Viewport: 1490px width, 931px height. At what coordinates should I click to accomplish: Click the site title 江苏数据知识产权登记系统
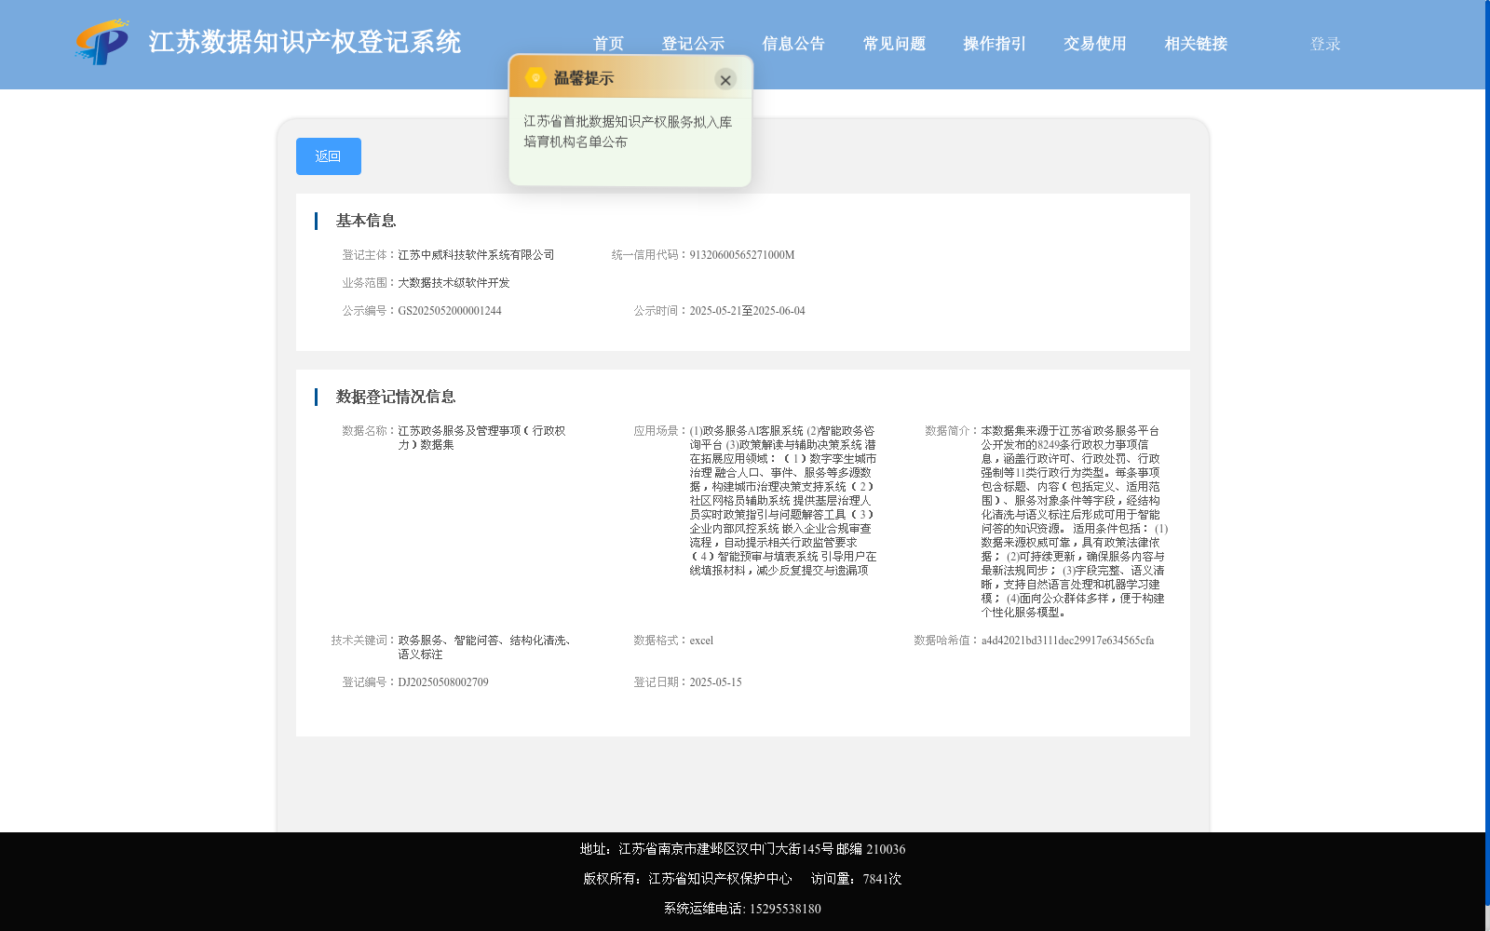[305, 42]
